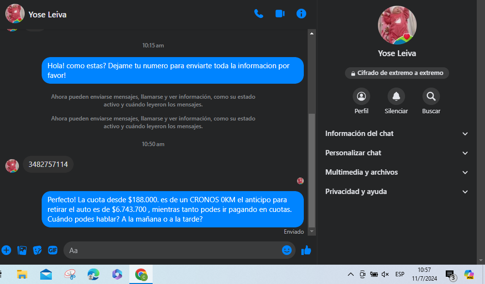
Task: Open Copilot preview from taskbar
Action: [x=469, y=274]
